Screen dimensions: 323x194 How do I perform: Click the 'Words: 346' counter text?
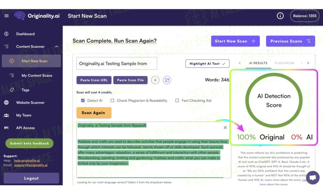[217, 80]
